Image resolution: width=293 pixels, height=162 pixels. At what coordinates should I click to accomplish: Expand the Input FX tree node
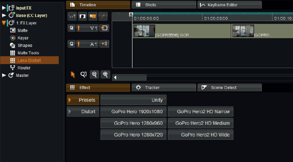pos(4,8)
